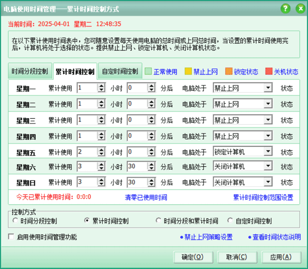
Task: Click the orange 锁定状态 legend icon
Action: click(x=229, y=72)
